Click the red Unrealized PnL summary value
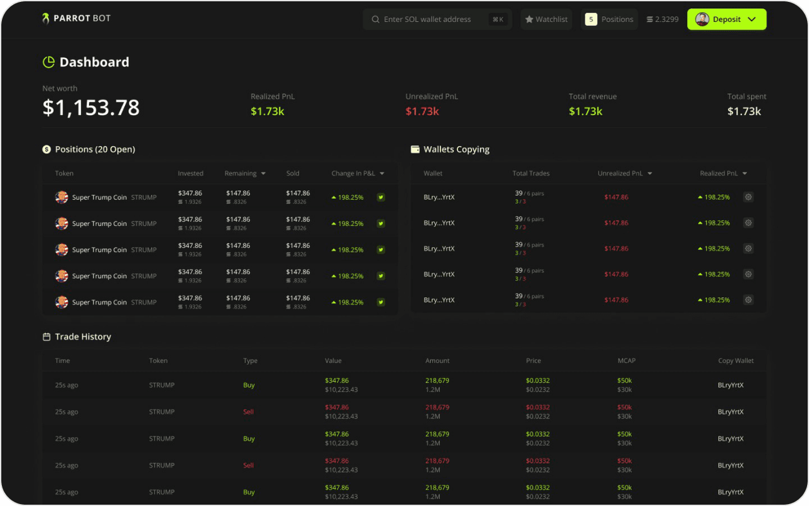This screenshot has height=506, width=809. pos(422,111)
